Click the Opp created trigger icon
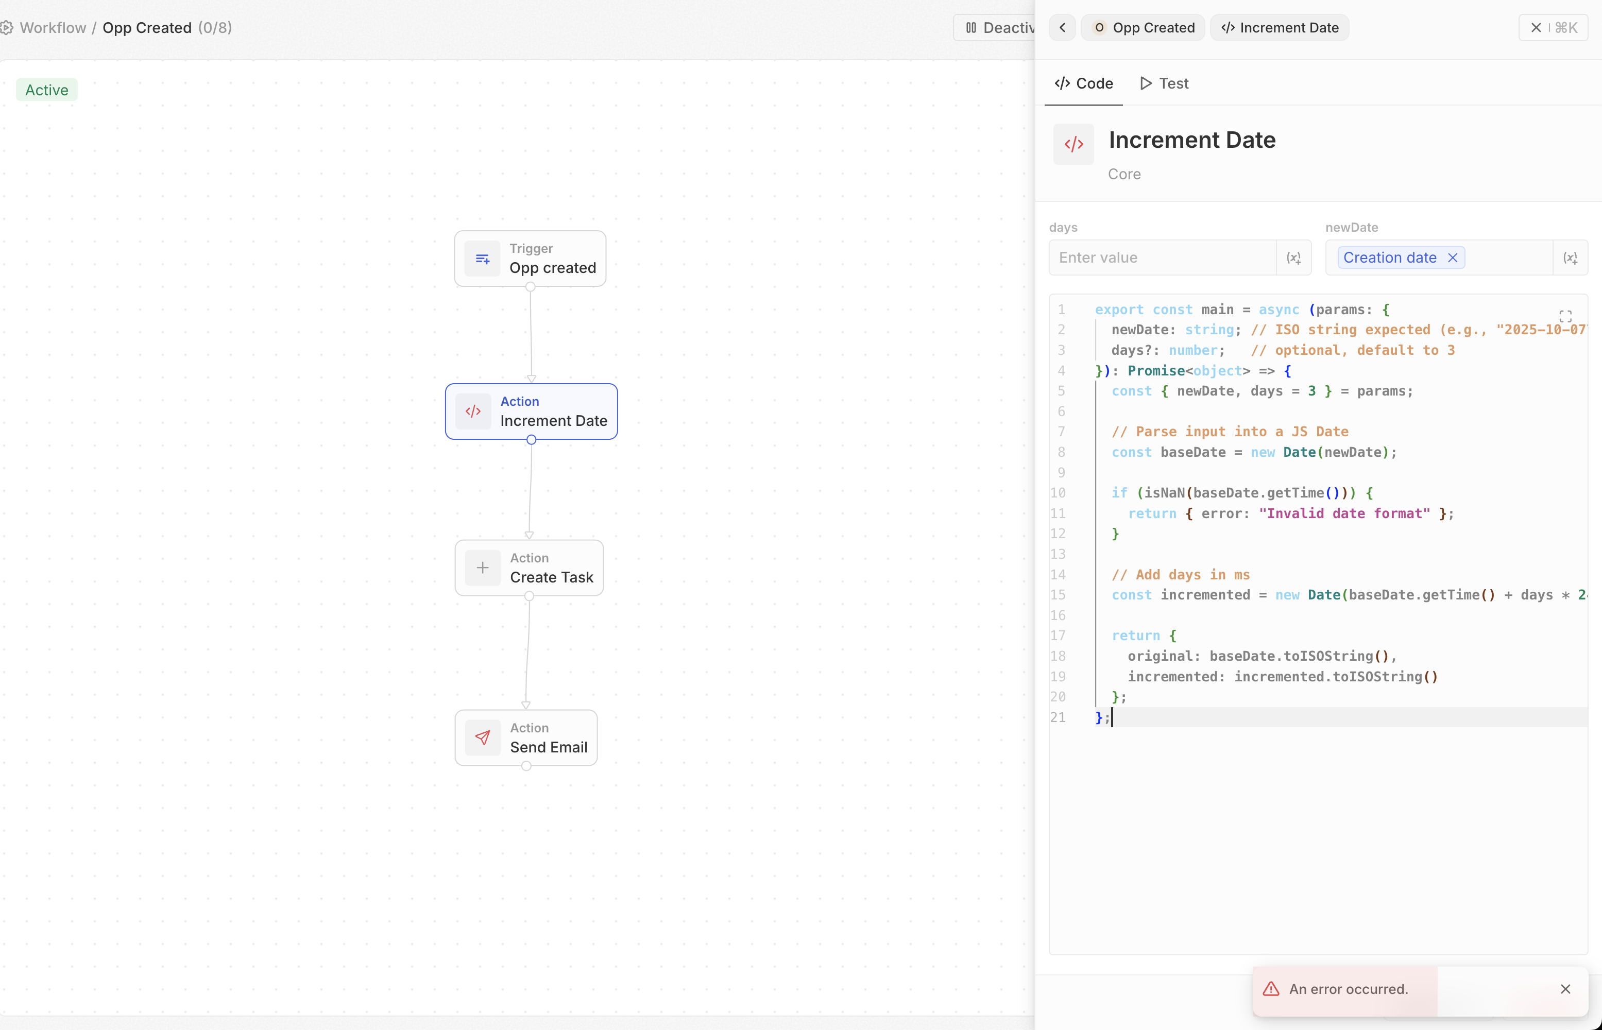 (x=482, y=259)
